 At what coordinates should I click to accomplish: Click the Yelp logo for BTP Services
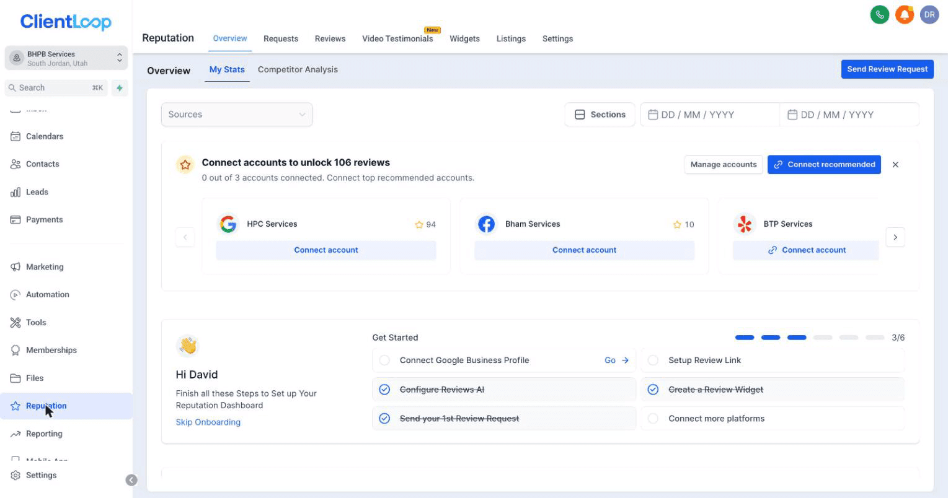tap(745, 224)
